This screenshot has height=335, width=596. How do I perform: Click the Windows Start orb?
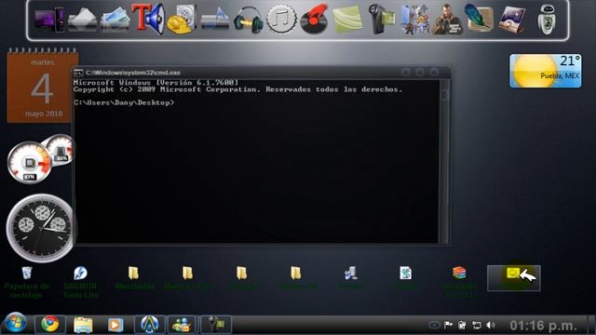tap(15, 323)
